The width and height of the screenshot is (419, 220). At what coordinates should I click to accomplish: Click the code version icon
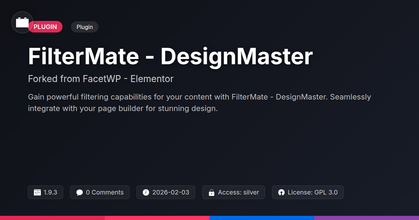[37, 192]
